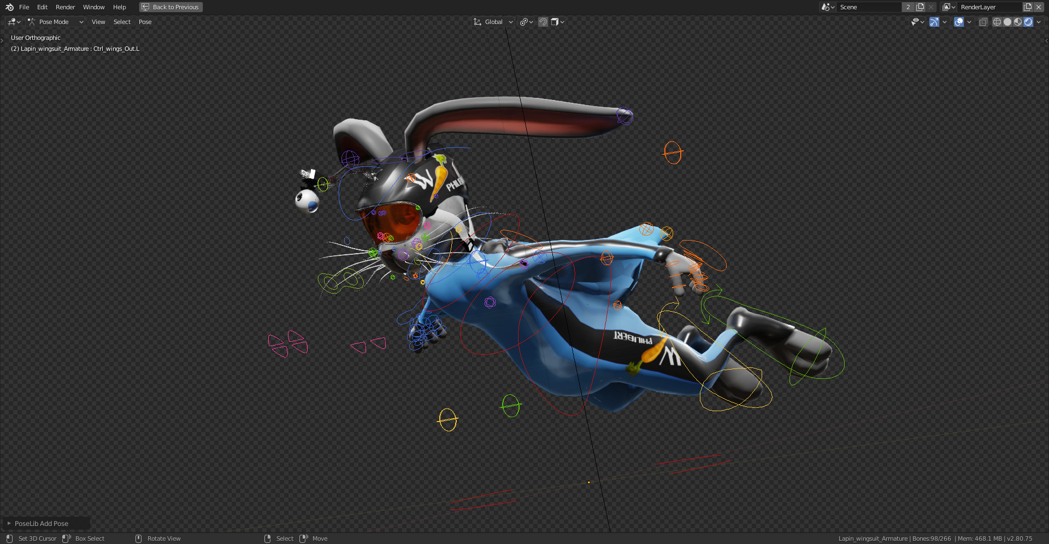Screen dimensions: 1049x544
Task: Expand the left toolbar region arrow
Action: click(2, 41)
